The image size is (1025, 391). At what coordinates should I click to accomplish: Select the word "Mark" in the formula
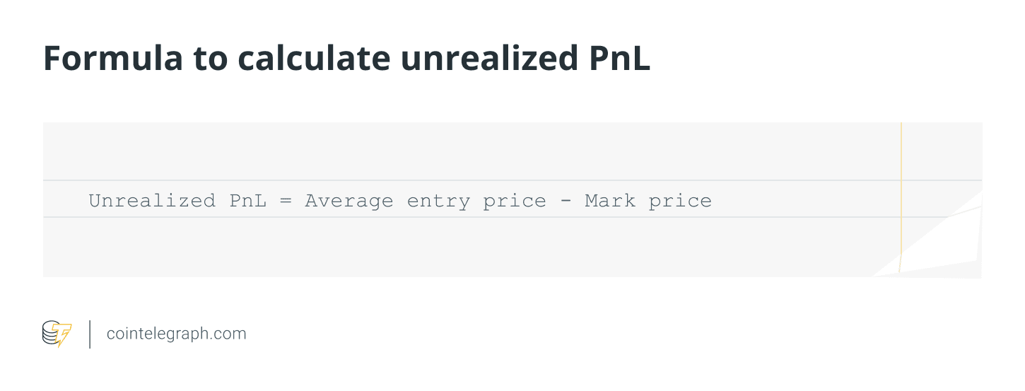coord(610,201)
